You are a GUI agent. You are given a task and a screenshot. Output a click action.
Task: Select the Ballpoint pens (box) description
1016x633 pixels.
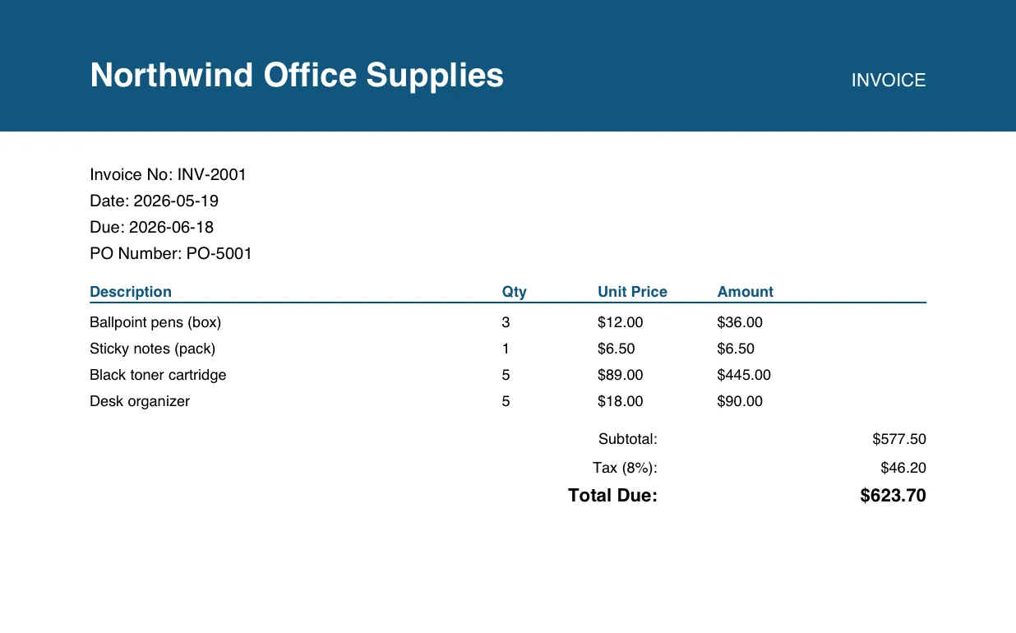pos(155,322)
